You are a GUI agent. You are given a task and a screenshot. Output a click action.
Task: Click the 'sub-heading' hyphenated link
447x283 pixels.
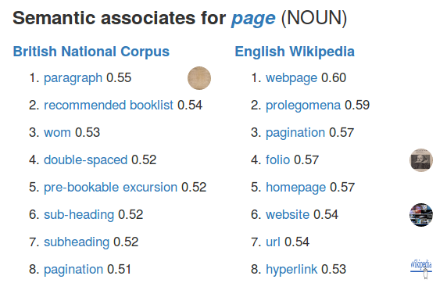(79, 215)
